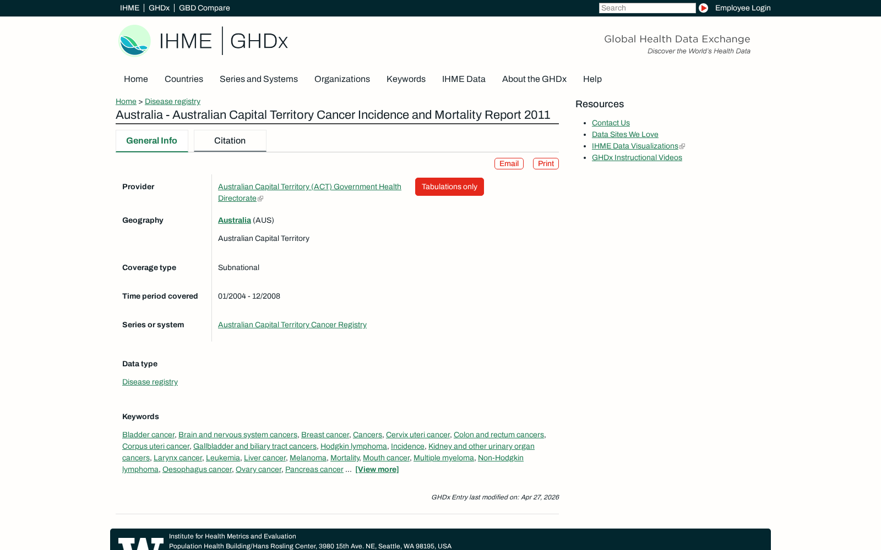Viewport: 881px width, 550px height.
Task: Click the IHME leaf logo
Action: tap(134, 41)
